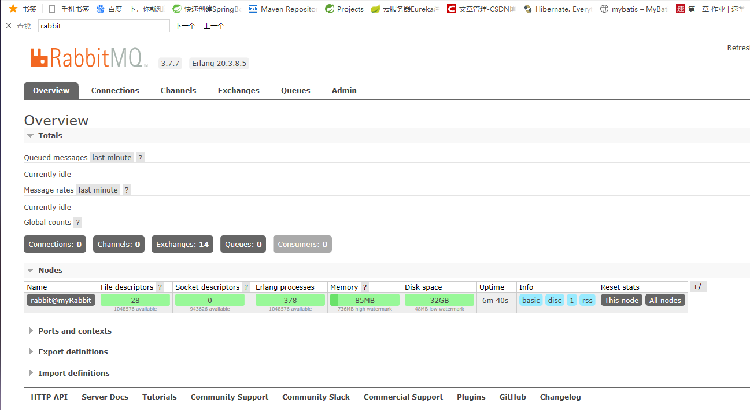Image resolution: width=750 pixels, height=410 pixels.
Task: Expand Export definitions section
Action: [73, 352]
